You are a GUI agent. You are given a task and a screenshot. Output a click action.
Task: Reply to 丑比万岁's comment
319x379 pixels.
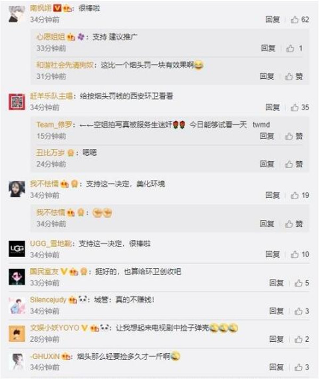[267, 164]
